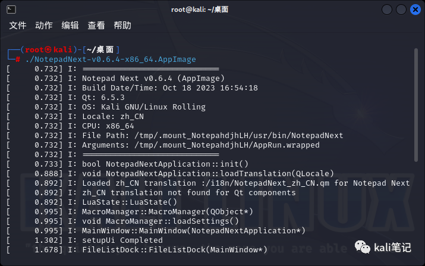Viewport: 425px width, 266px height.
Task: Open the 文件 menu
Action: (x=18, y=26)
